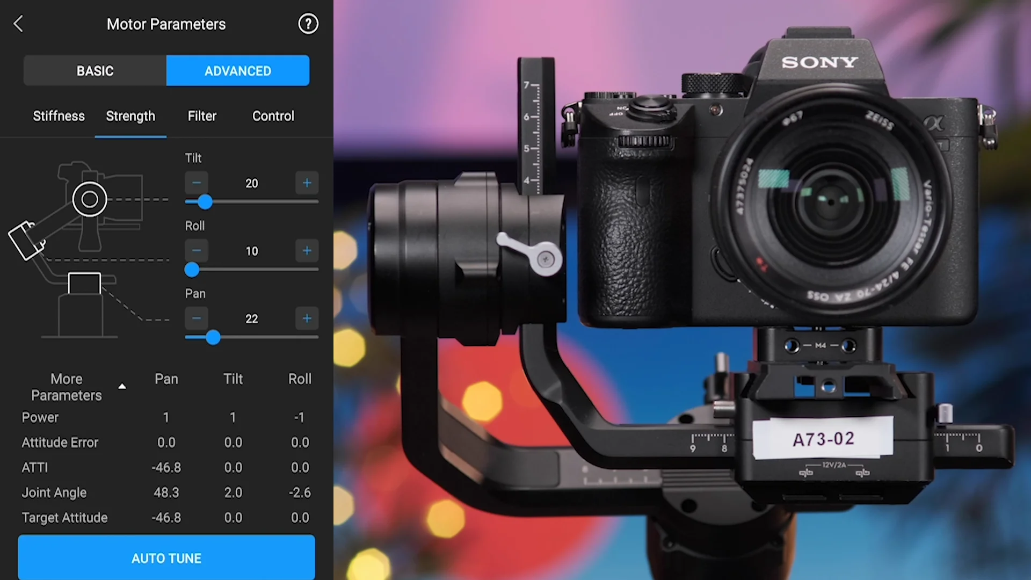Increase Roll strength with the plus button
The height and width of the screenshot is (580, 1031).
(307, 251)
